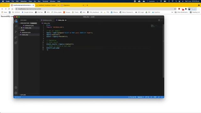Open browser home page

12,9
